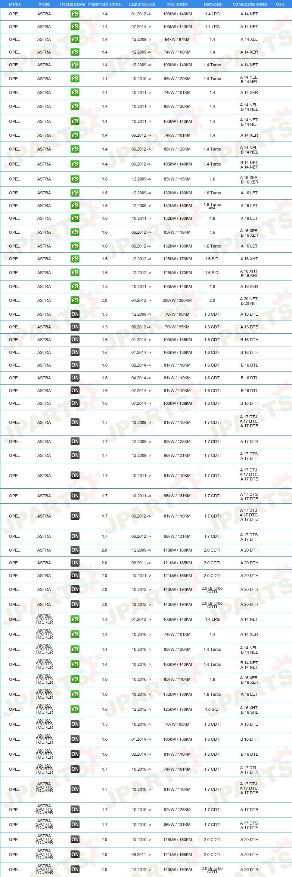292x877 pixels.
Task: Click the Nadwozie column header
Action: coord(213,4)
